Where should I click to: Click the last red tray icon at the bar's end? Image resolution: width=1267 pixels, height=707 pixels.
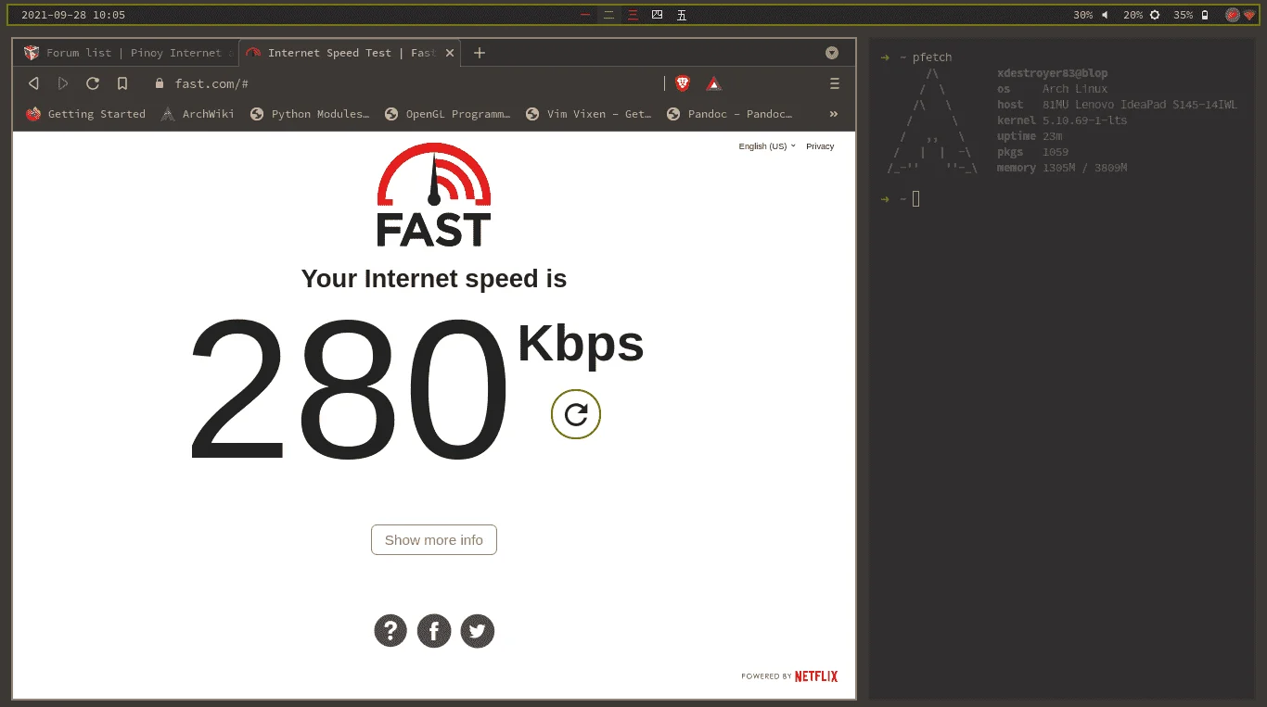pyautogui.click(x=1248, y=15)
